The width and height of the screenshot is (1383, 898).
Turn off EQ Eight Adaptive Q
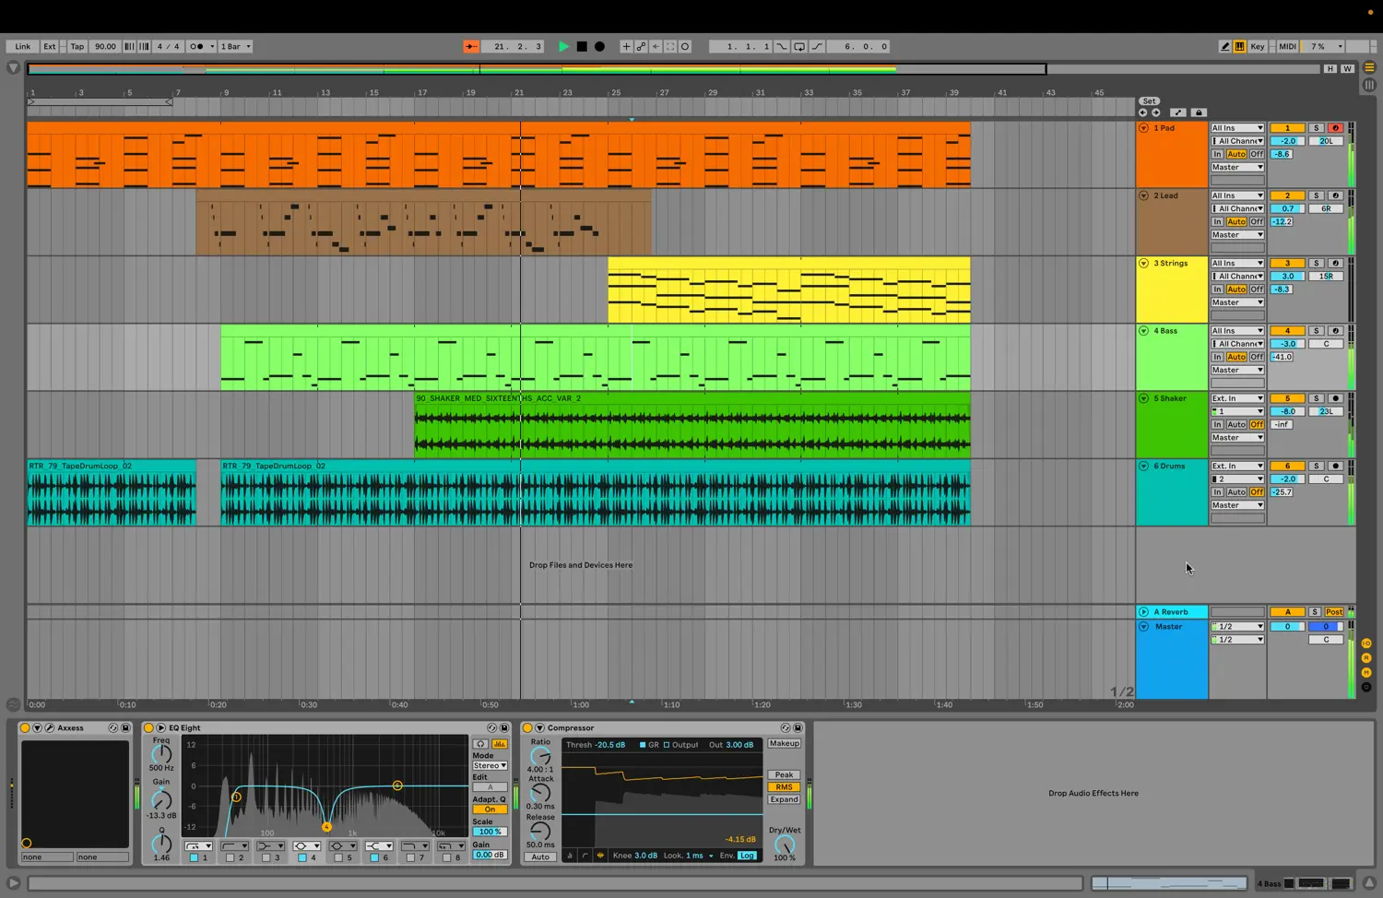click(x=490, y=809)
